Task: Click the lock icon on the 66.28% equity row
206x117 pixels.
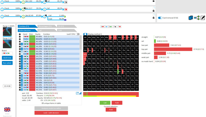Action: 20,46
